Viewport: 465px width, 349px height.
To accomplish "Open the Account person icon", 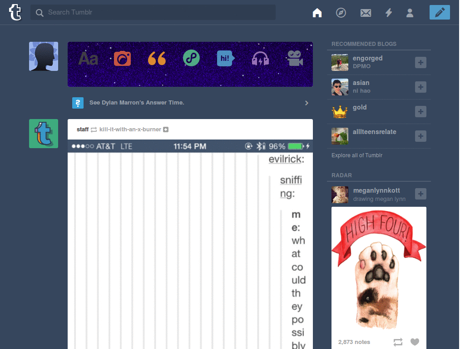I will (410, 13).
